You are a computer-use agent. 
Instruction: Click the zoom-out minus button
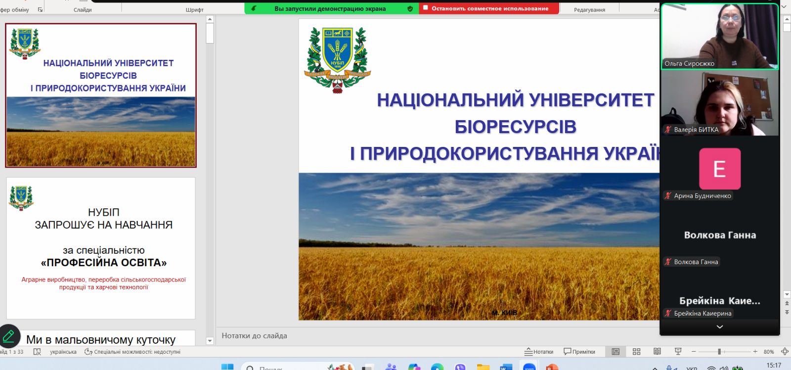(x=694, y=352)
